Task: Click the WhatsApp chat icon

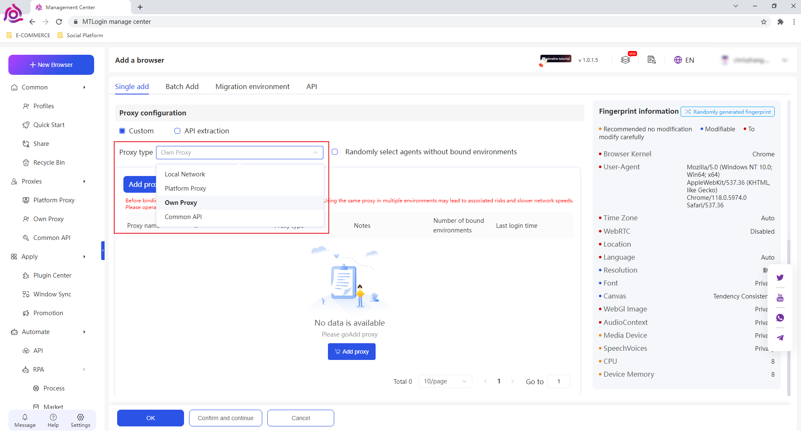Action: 780,318
